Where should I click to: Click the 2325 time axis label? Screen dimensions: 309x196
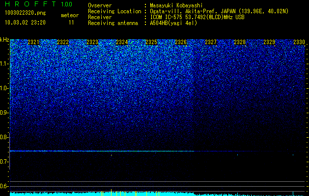coord(151,42)
